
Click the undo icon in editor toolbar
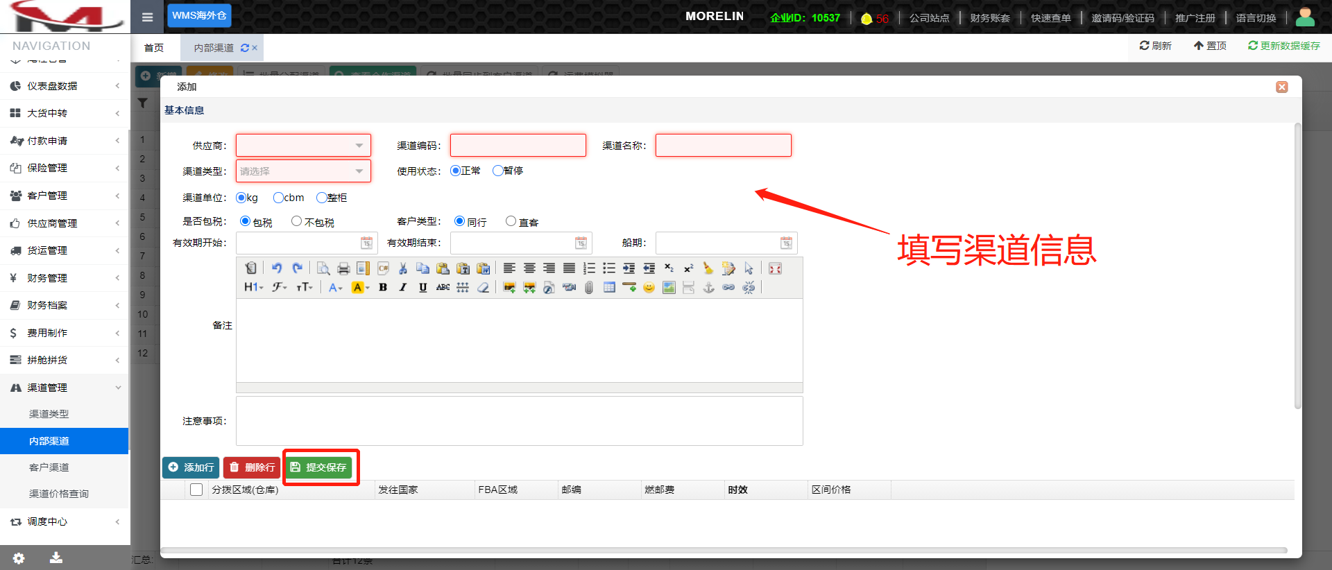point(277,268)
